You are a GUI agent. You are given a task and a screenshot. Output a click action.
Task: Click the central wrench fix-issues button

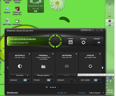55,41
